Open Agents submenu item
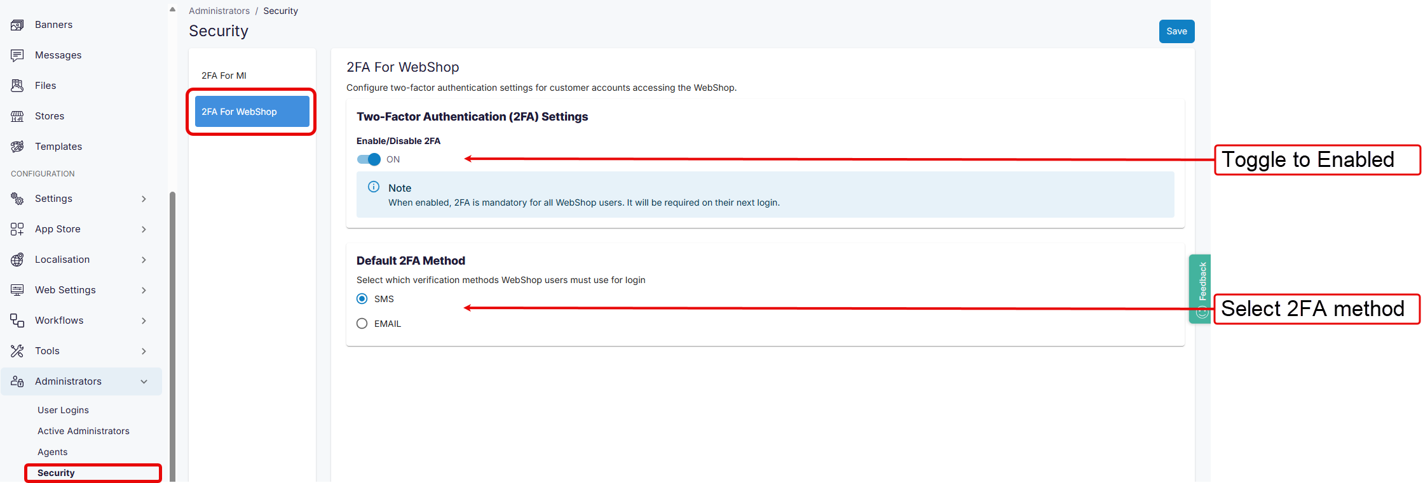 52,452
